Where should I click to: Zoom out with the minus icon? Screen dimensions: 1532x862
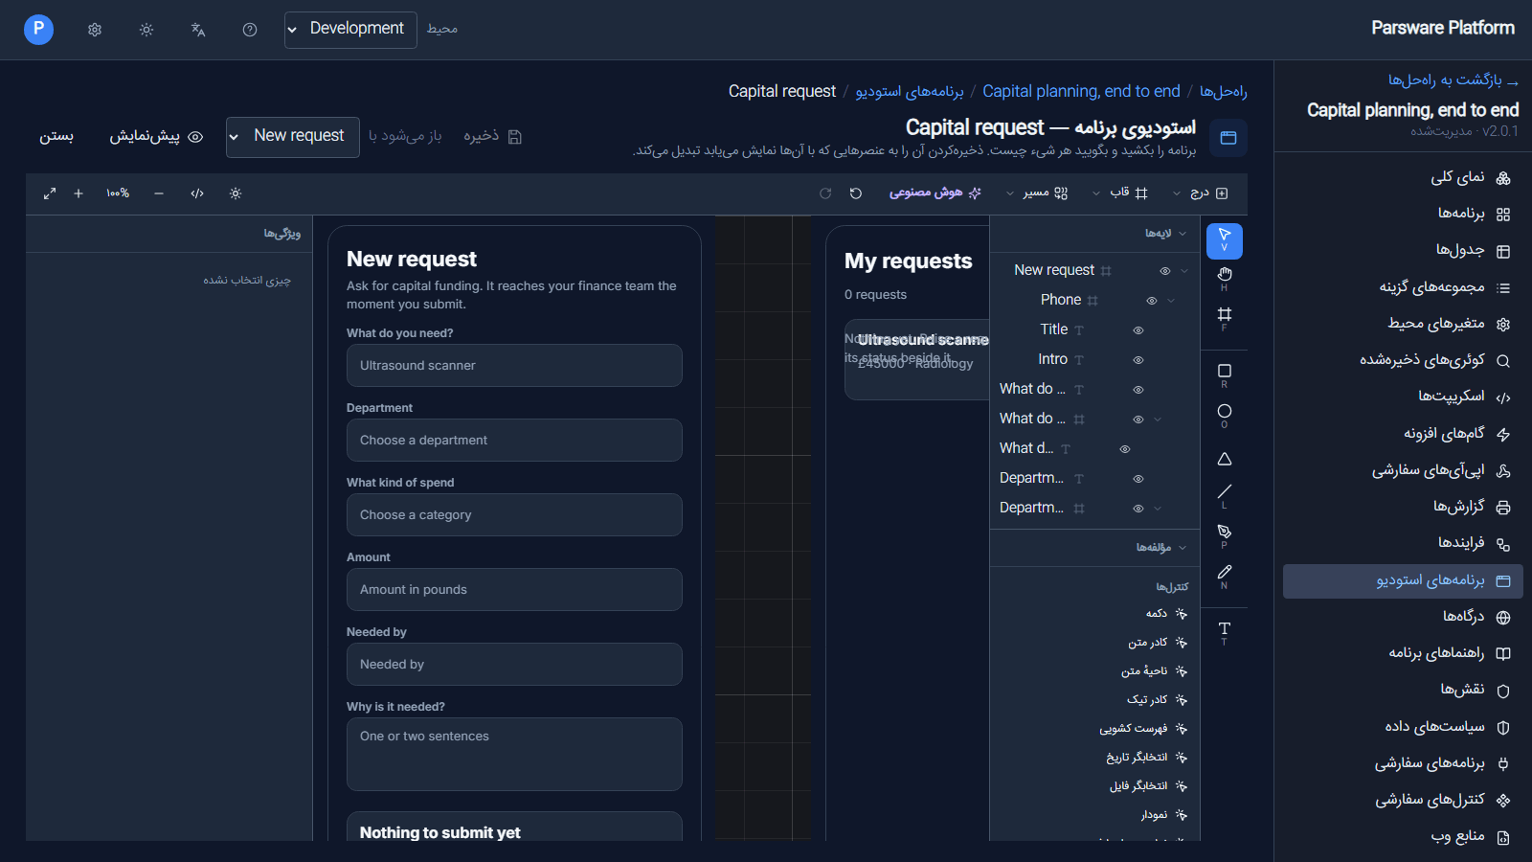click(x=159, y=193)
